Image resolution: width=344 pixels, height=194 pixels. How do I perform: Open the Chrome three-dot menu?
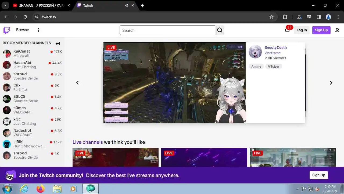click(x=338, y=17)
